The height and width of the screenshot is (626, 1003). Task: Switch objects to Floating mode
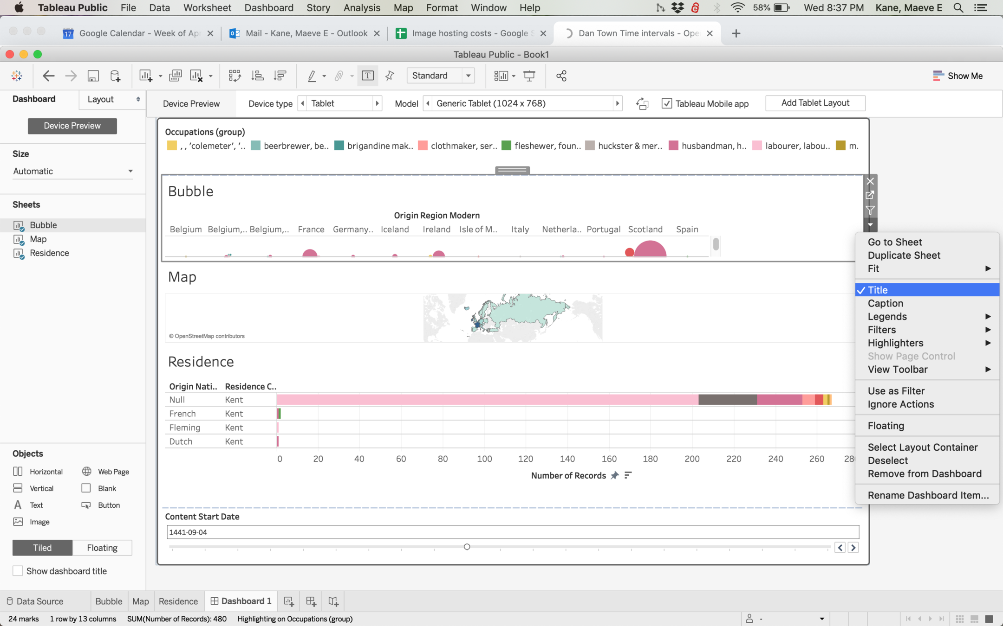(102, 548)
